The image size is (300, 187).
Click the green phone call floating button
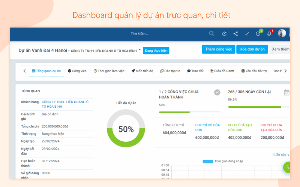coord(286,167)
